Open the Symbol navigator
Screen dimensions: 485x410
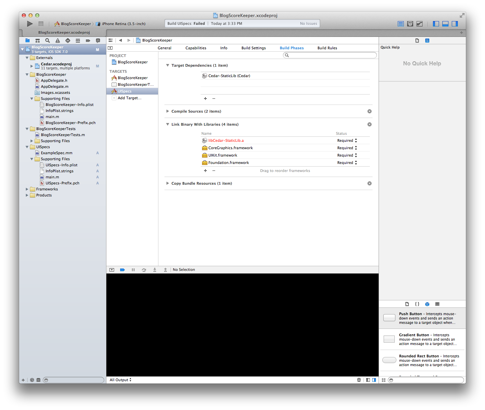[38, 41]
